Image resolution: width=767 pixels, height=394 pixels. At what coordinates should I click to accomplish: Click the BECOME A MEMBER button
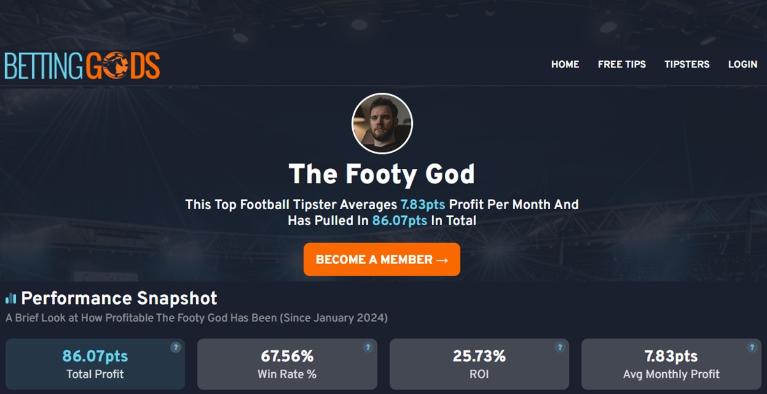click(381, 260)
